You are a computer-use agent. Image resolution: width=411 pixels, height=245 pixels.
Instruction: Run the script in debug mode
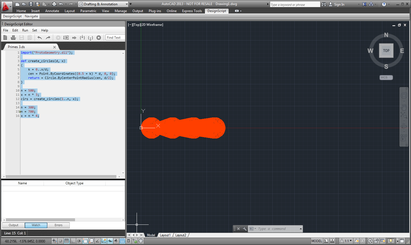point(66,38)
